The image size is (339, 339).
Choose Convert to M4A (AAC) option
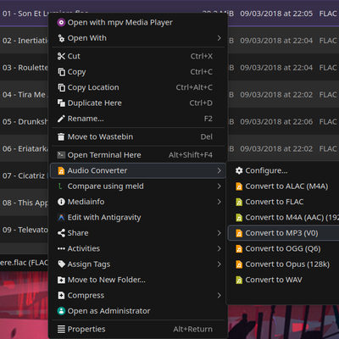283,217
